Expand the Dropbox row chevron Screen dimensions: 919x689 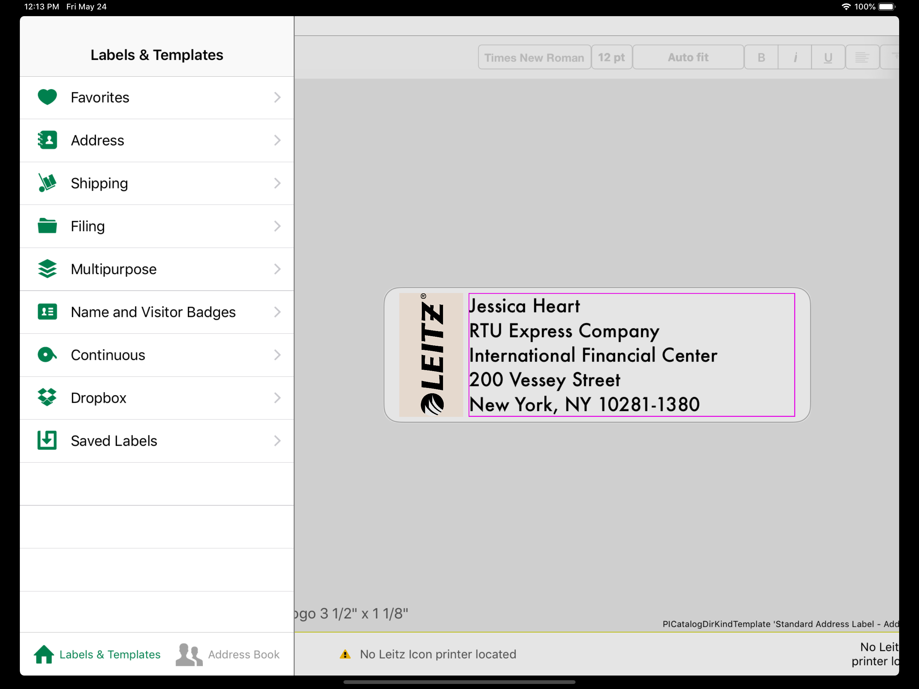click(x=277, y=398)
